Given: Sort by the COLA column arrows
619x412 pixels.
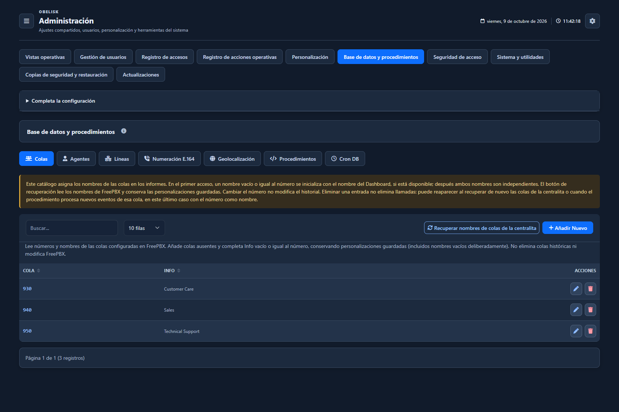Looking at the screenshot, I should 38,271.
